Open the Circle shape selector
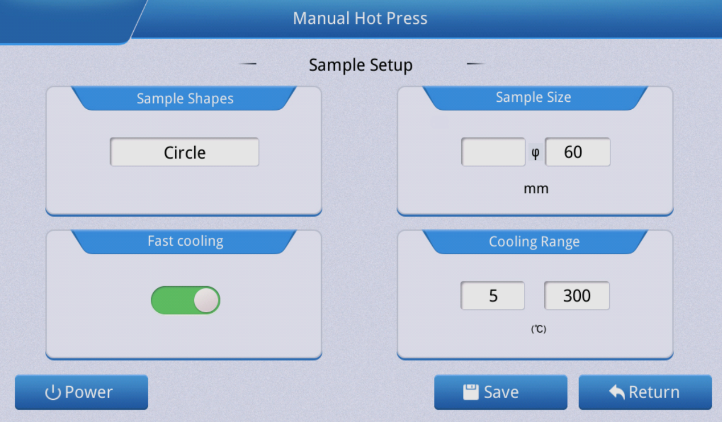The image size is (722, 422). coord(184,152)
